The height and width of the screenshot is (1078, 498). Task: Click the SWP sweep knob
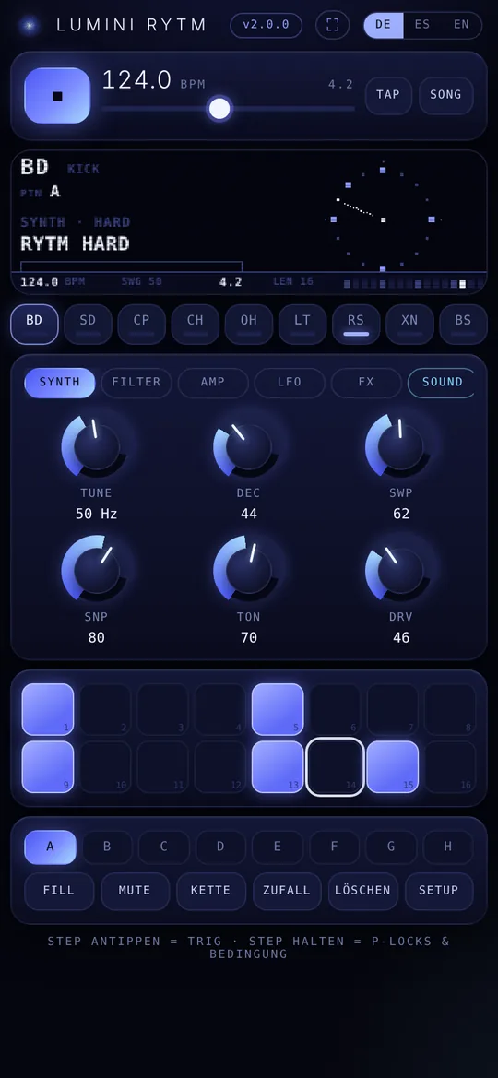tap(400, 446)
